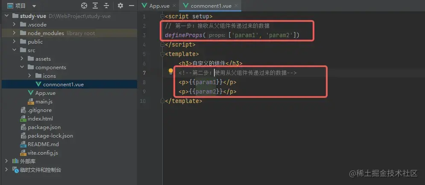Expand the .vscode folder
This screenshot has width=425, height=185.
(14, 25)
